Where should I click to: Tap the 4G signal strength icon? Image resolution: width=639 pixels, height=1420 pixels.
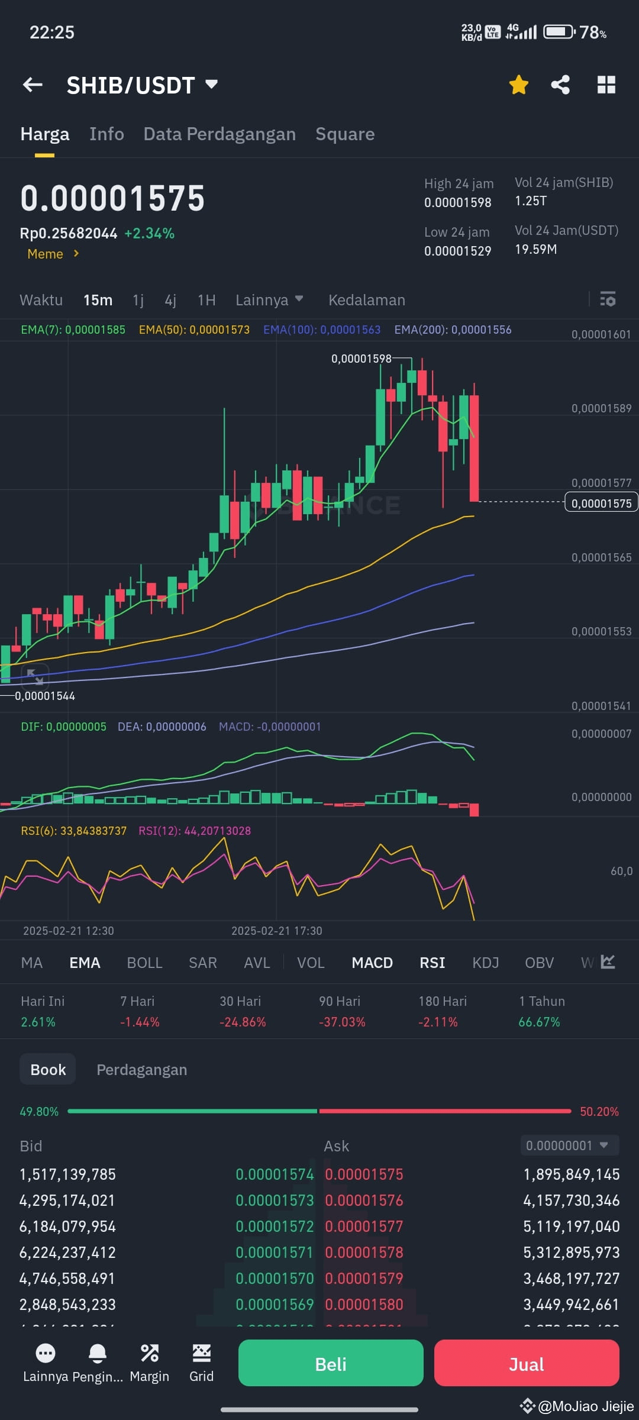click(521, 31)
